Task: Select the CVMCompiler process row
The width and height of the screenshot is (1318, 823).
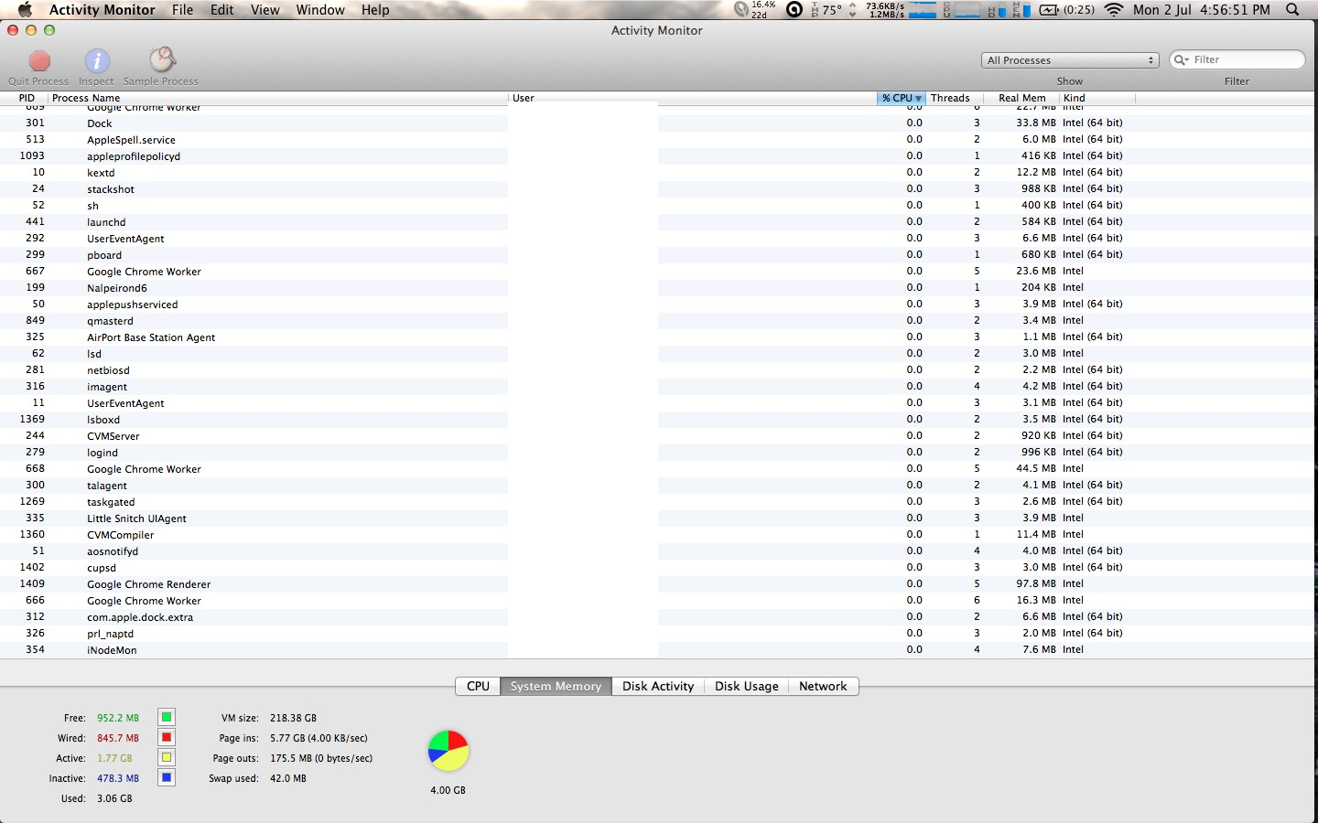Action: click(659, 534)
